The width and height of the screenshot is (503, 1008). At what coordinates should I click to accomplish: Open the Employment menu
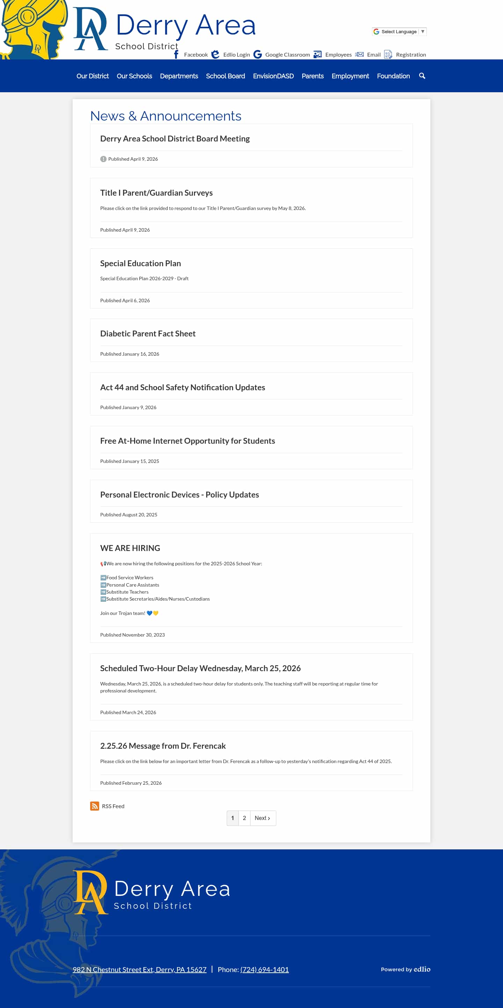click(x=350, y=76)
